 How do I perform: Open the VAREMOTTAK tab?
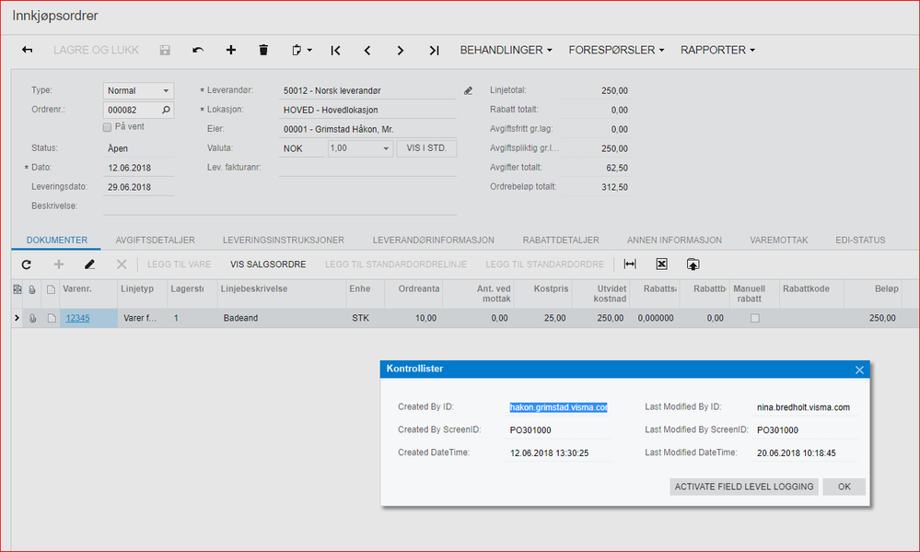(x=777, y=240)
